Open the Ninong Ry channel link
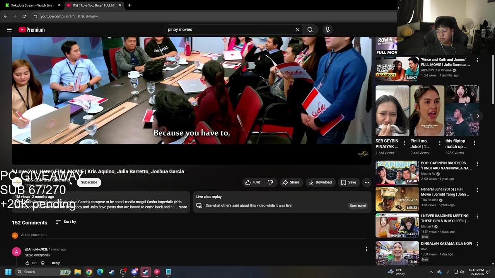Screen dimensions: 495x278 click(x=428, y=174)
